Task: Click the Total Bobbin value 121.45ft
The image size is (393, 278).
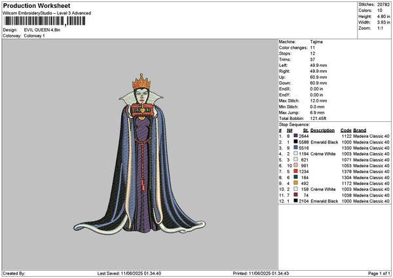Action: pos(320,118)
